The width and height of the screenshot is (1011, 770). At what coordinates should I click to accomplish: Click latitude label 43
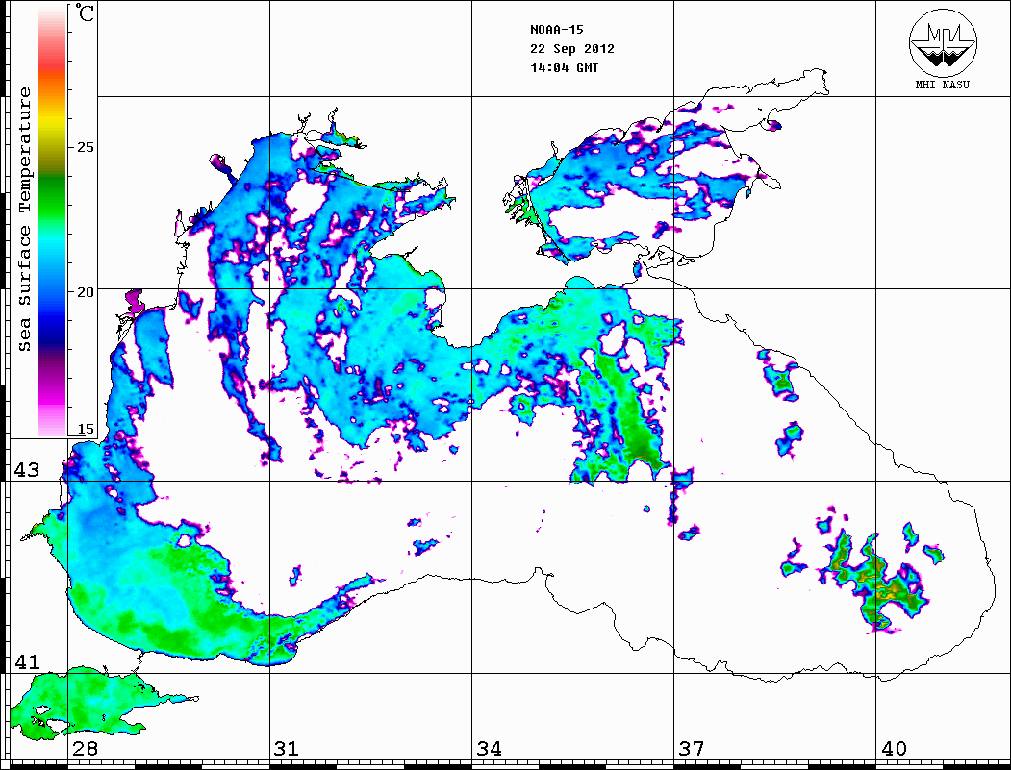coord(27,470)
